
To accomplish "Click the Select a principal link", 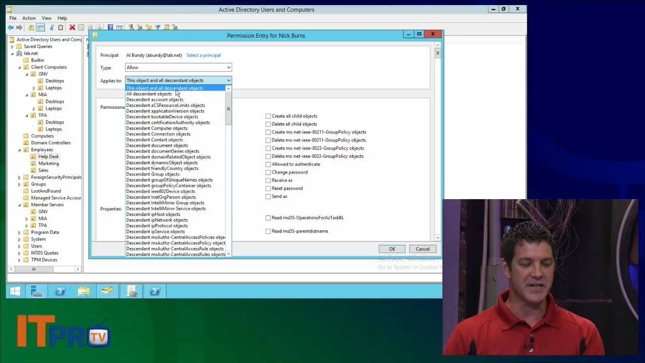I will coord(204,55).
